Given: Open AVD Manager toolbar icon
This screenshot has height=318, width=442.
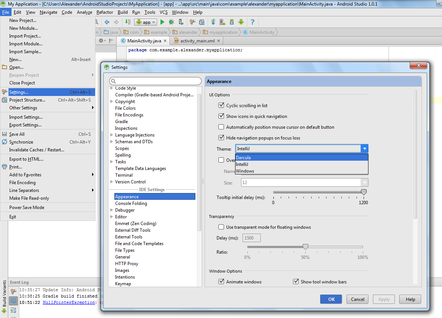Looking at the screenshot, I should pos(222,22).
